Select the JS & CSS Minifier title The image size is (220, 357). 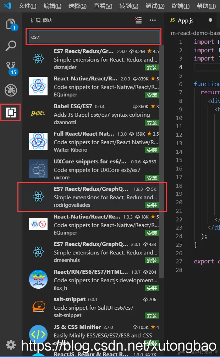(x=77, y=327)
